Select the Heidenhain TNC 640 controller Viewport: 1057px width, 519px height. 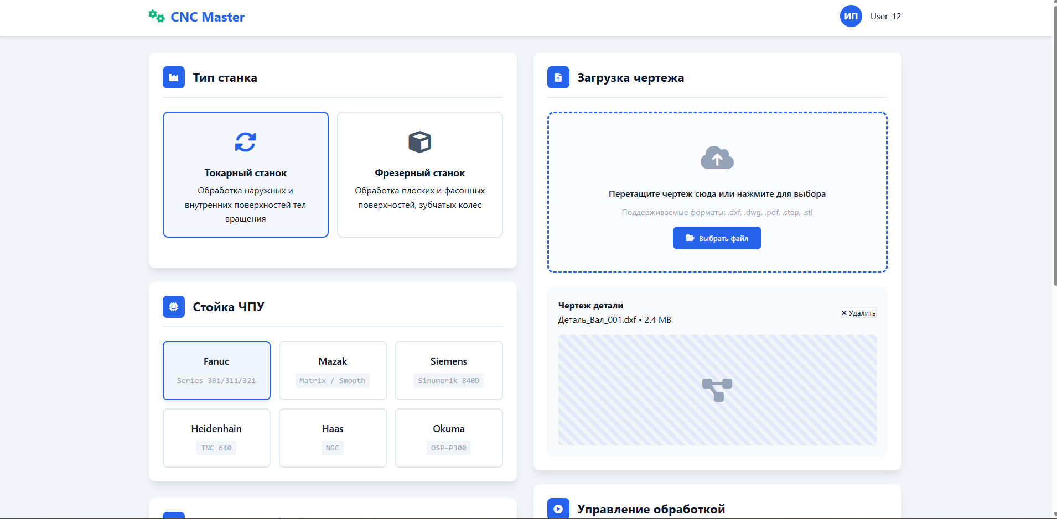216,438
